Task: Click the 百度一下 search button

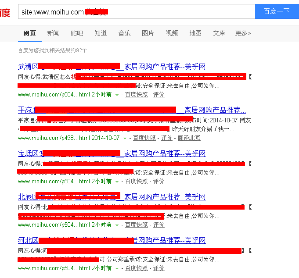Action: tap(277, 11)
